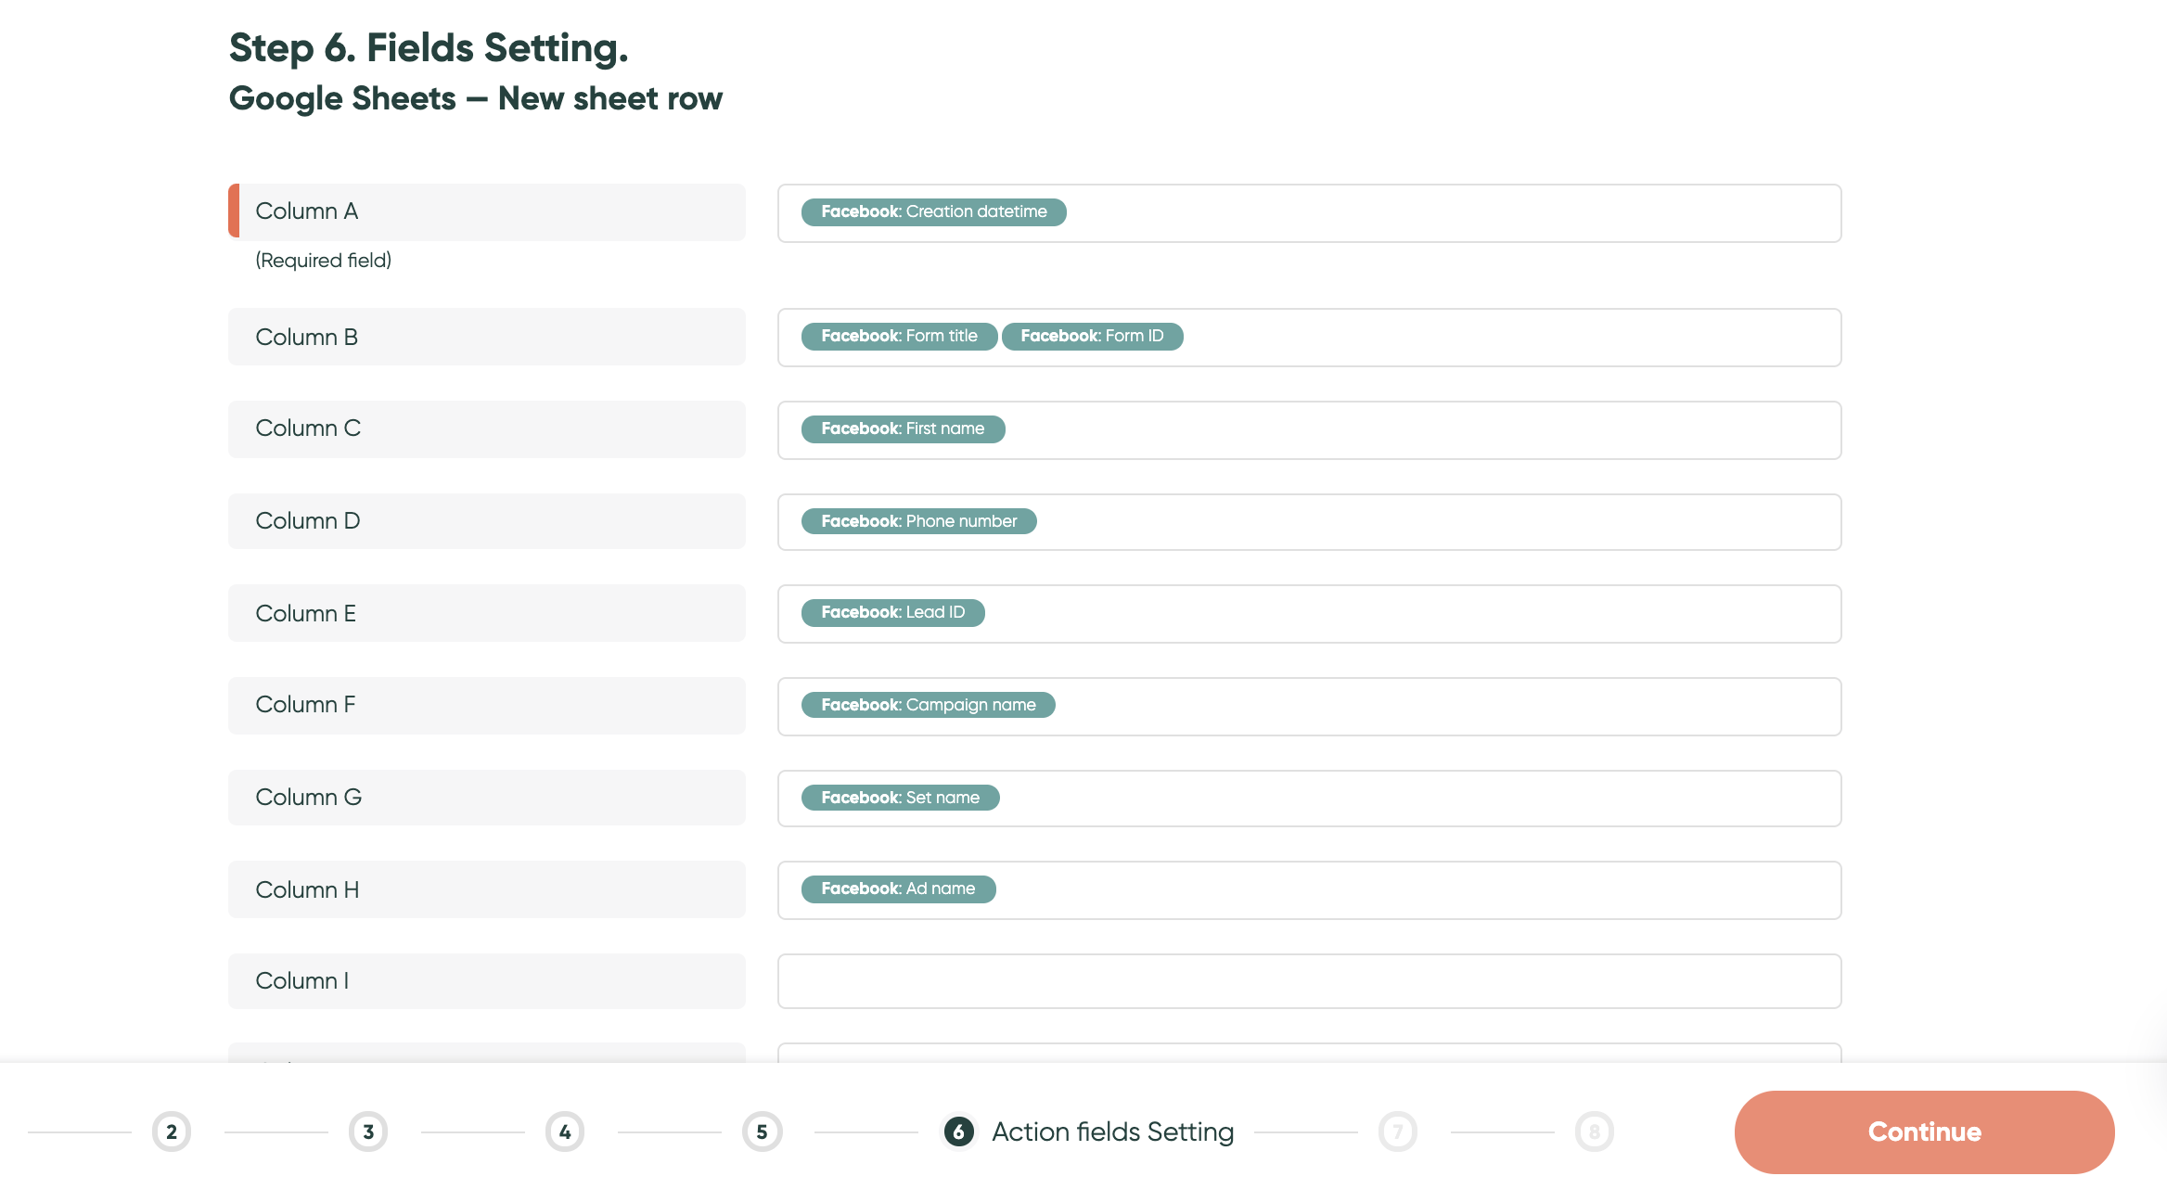Click the (Required field) note

323,261
